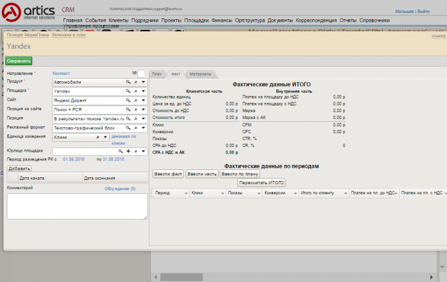Add new Юрлицо площадки with plus icon
Viewport: 447px width, 282px height.
[x=129, y=151]
